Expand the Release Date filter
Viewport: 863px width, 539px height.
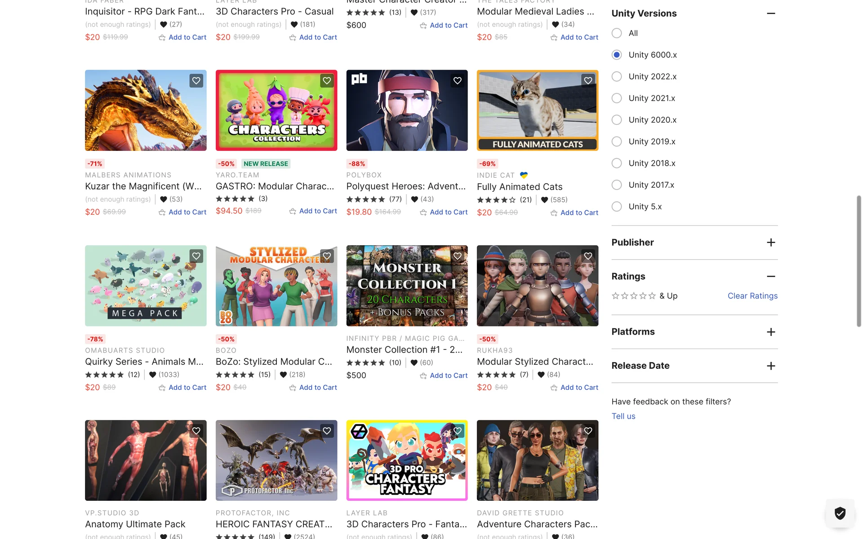[770, 366]
